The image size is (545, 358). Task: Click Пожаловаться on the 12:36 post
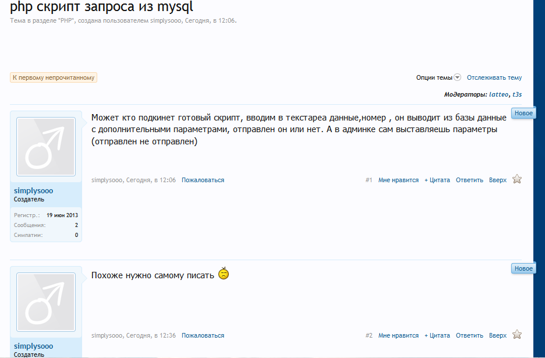203,335
